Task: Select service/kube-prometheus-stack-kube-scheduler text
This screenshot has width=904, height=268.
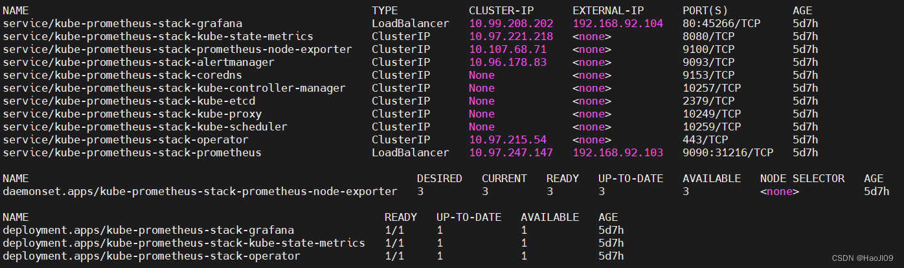Action: [145, 127]
